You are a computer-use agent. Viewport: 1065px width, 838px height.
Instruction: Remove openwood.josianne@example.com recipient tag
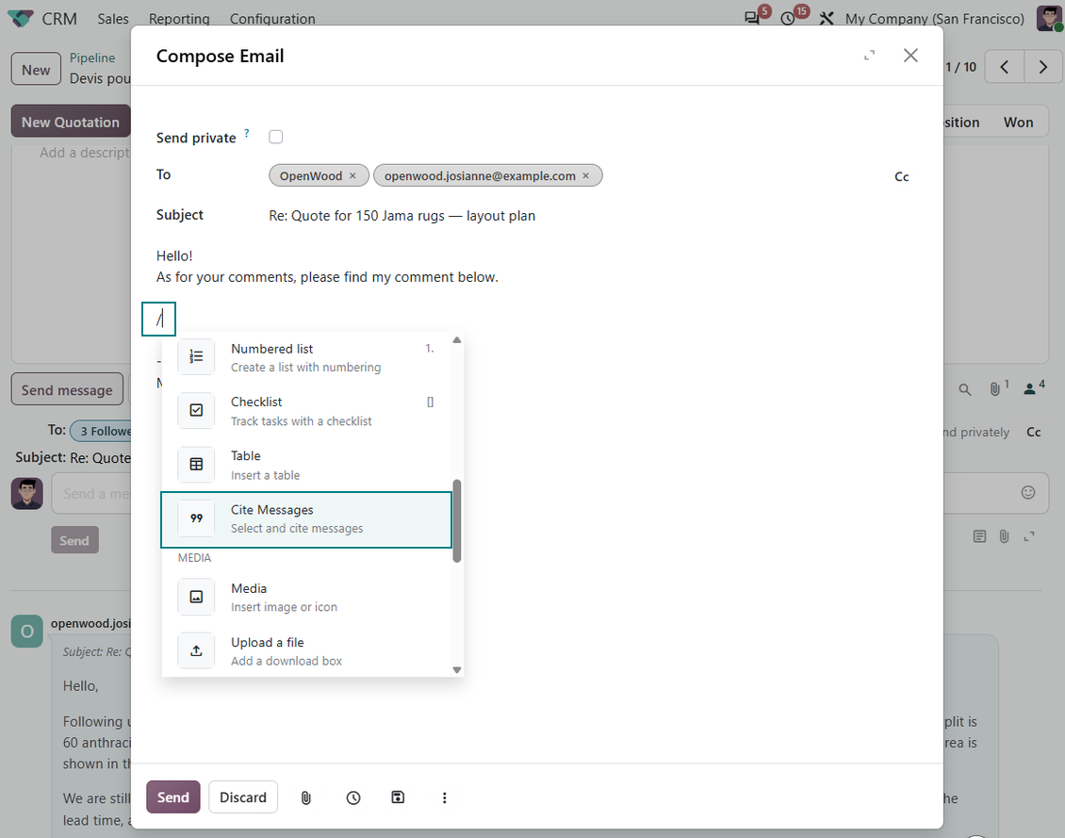[x=585, y=176]
